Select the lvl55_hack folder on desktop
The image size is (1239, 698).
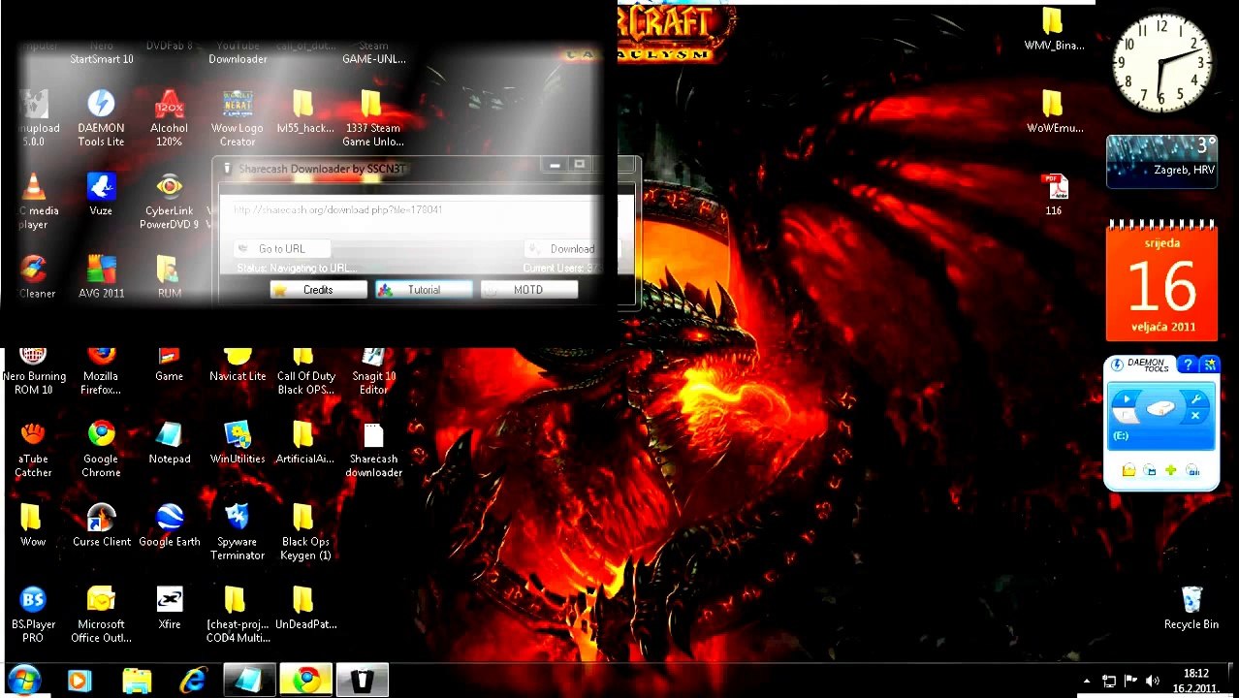coord(304,112)
